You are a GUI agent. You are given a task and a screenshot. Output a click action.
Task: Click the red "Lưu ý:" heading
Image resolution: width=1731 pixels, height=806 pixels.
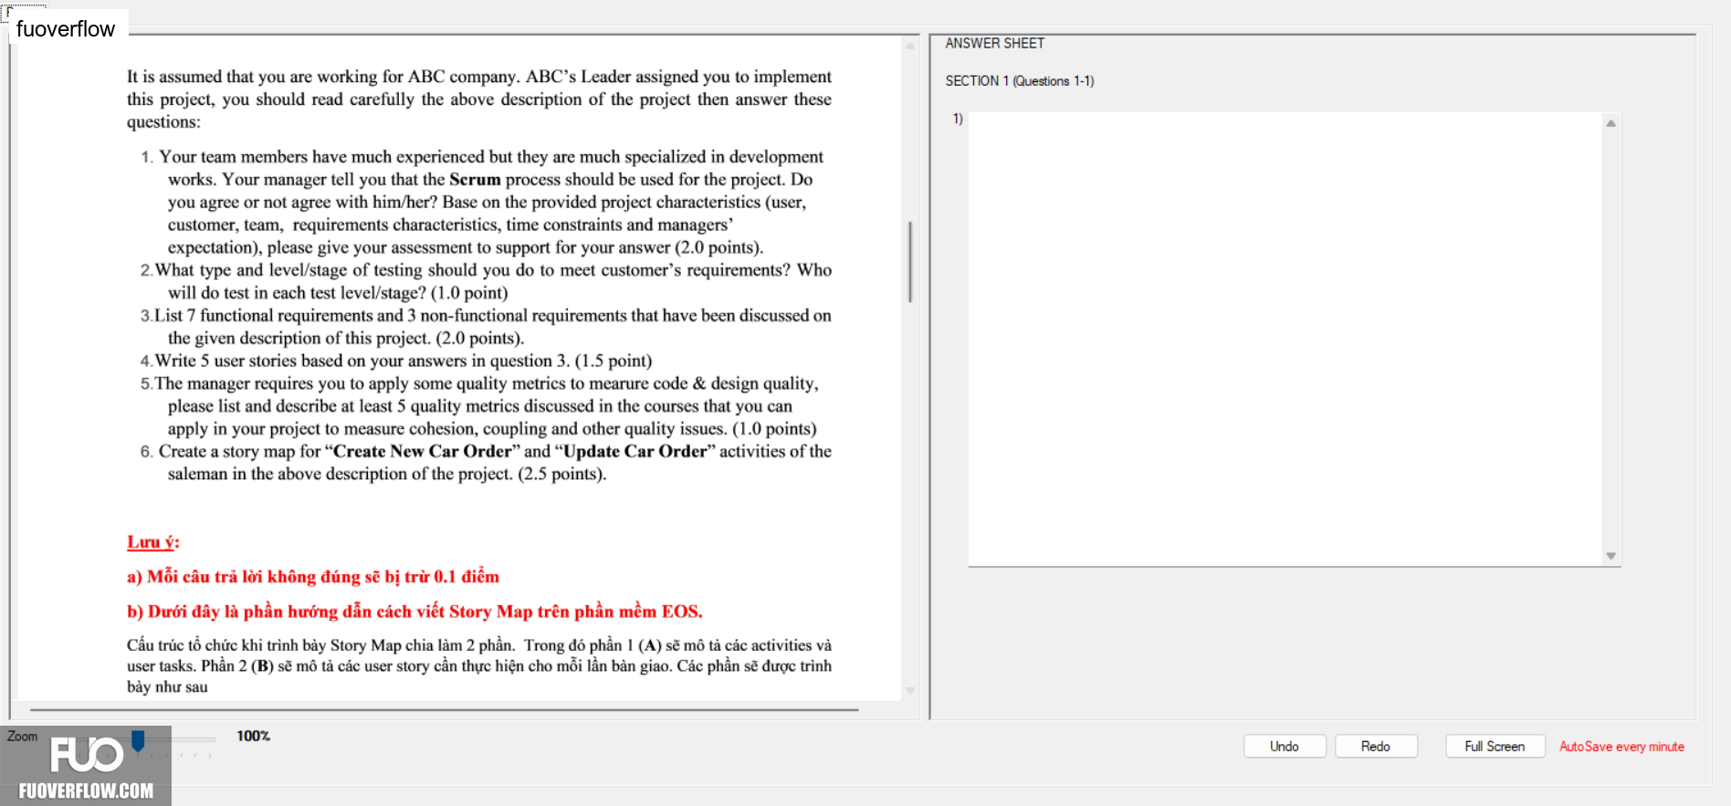pyautogui.click(x=152, y=542)
